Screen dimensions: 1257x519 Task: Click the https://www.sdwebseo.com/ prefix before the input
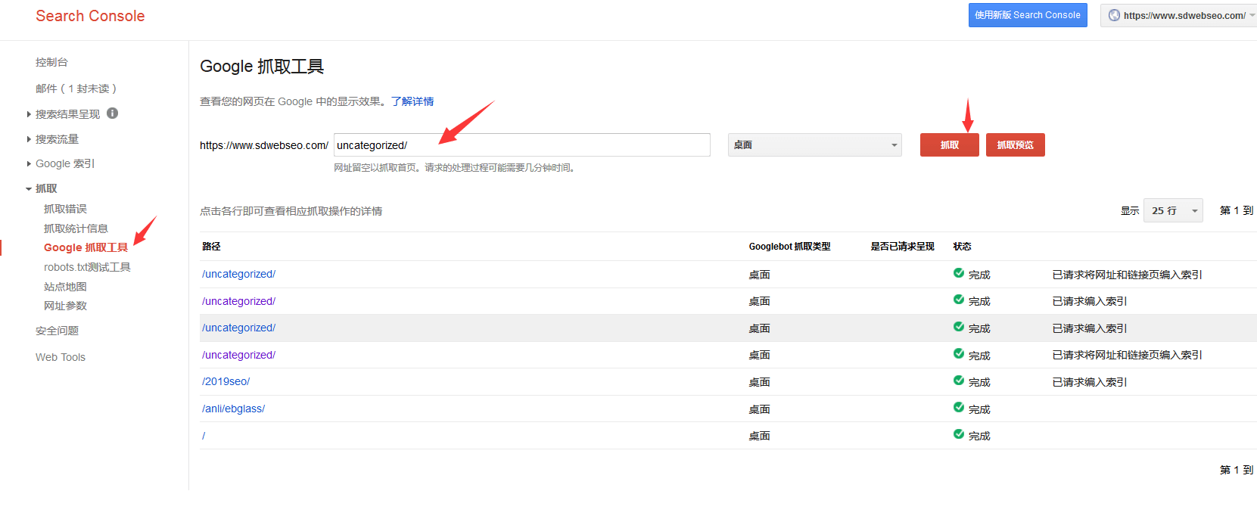click(x=264, y=145)
